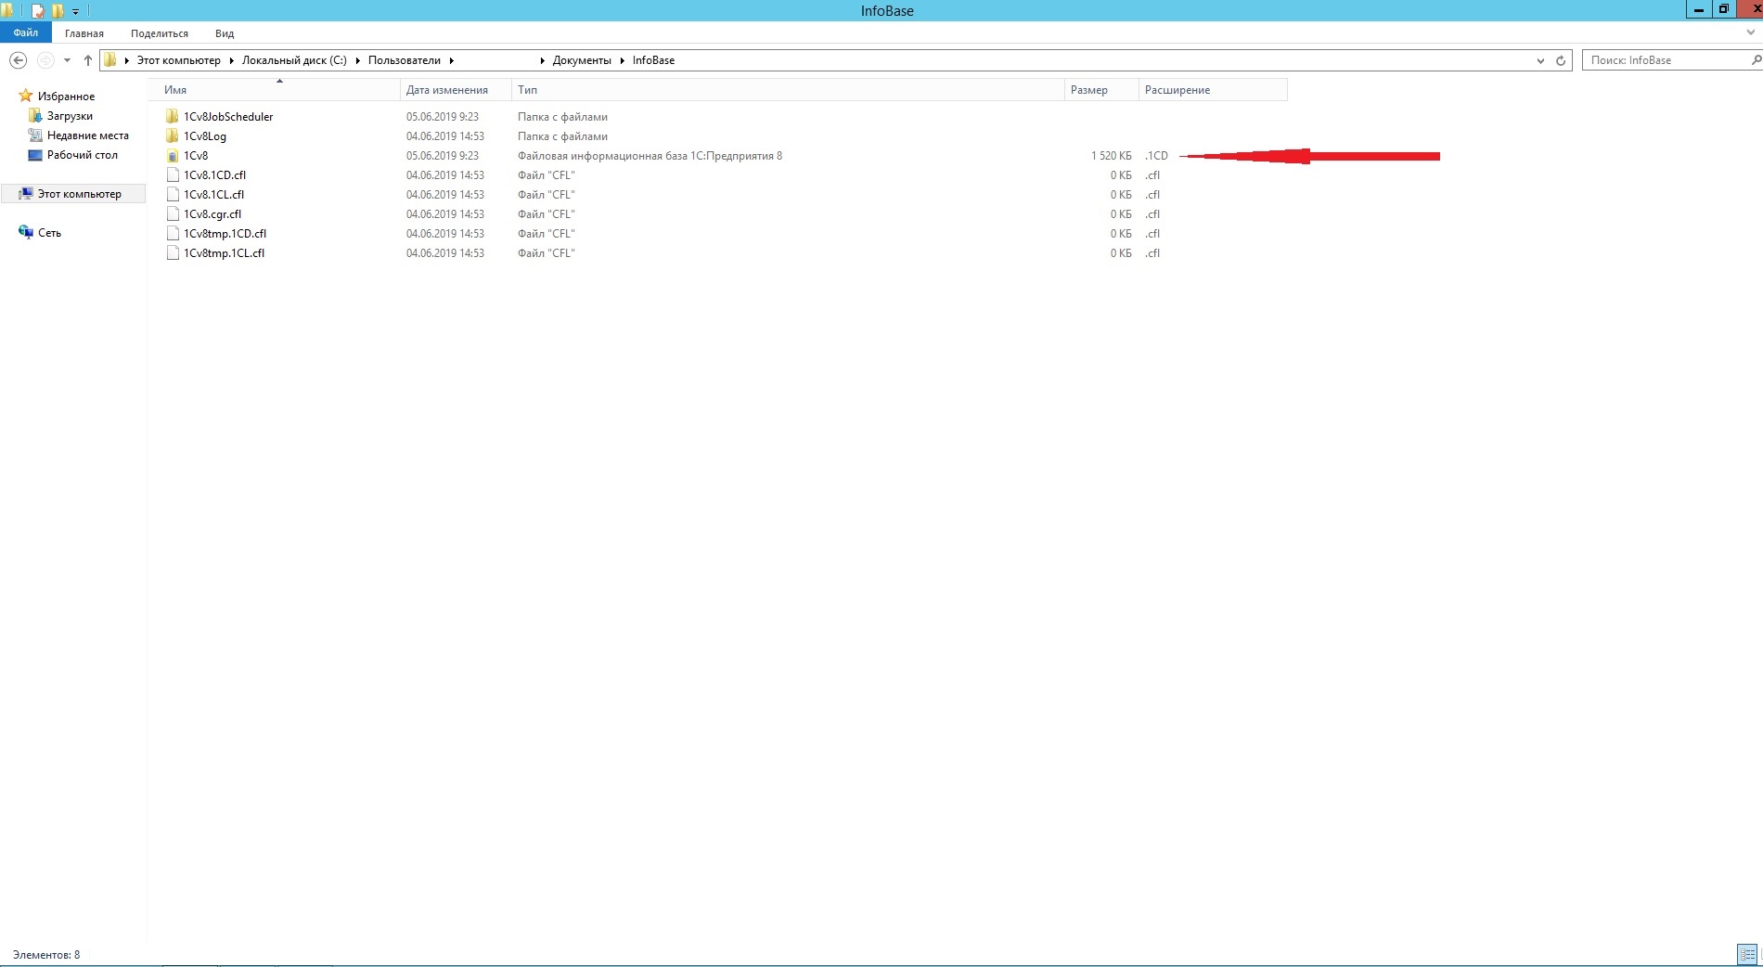The image size is (1763, 967).
Task: Click the Сеть network icon
Action: [26, 232]
